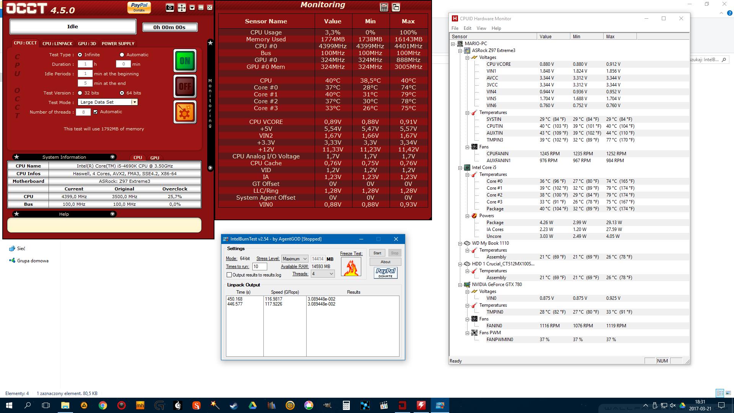Viewport: 734px width, 413px height.
Task: Select the Infinite test type
Action: point(80,55)
